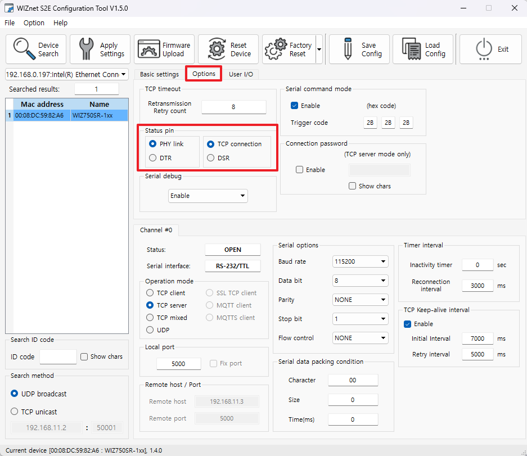Expand the Factory Reset dropdown arrow
The width and height of the screenshot is (527, 456).
click(x=319, y=49)
